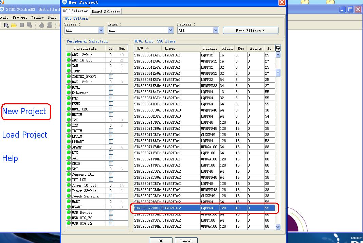Check the Ethernet peripheral box
Viewport: 363px width, 243px height.
tap(111, 93)
